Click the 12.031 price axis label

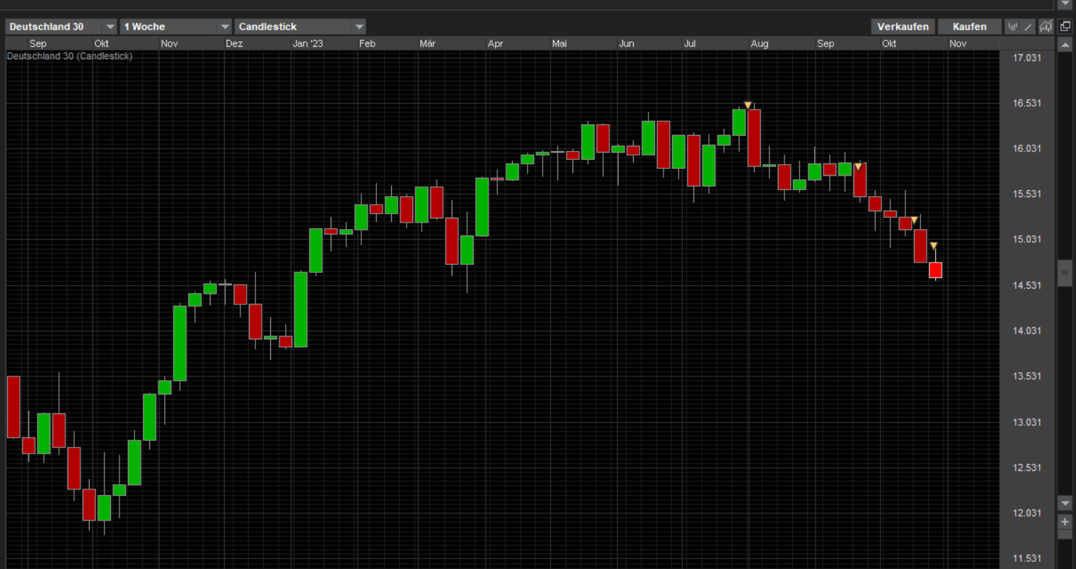tap(1026, 513)
